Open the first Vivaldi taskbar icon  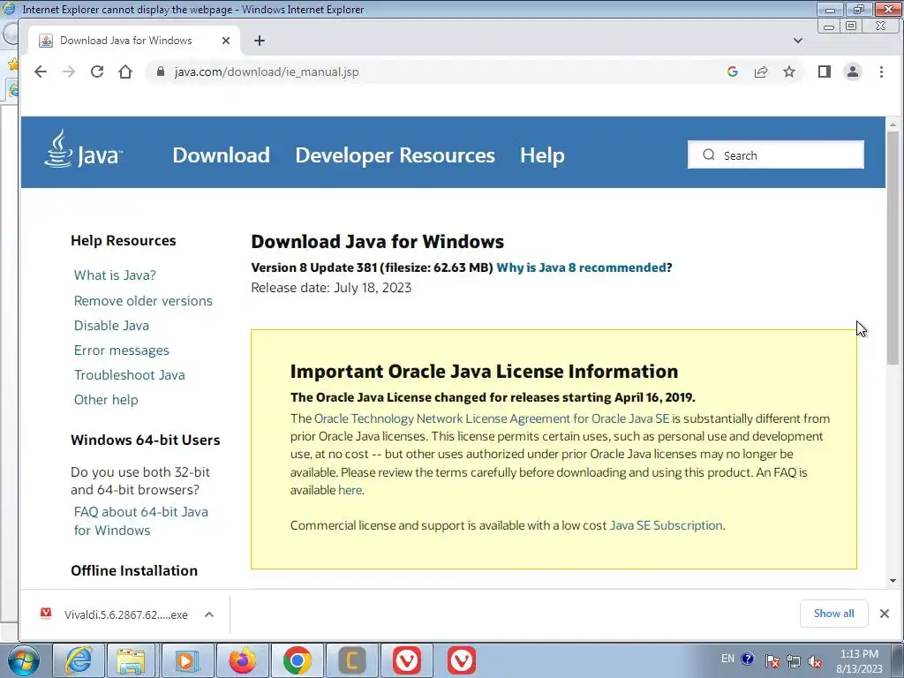tap(407, 660)
